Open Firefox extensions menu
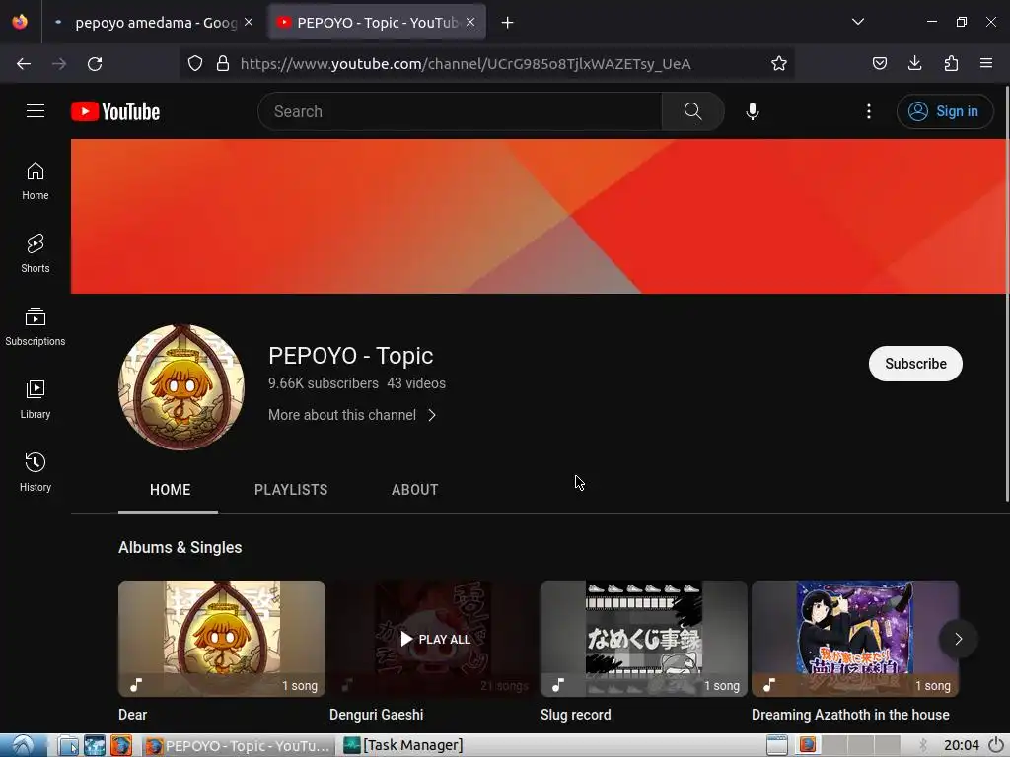Screen dimensions: 1010x757 point(951,63)
